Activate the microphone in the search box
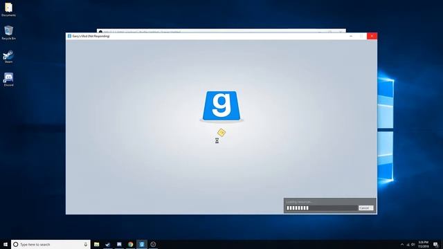 [x=86, y=244]
